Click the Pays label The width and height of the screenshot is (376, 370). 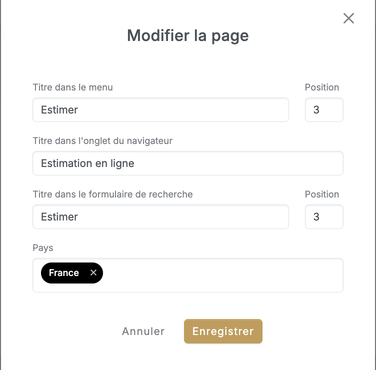(x=43, y=248)
